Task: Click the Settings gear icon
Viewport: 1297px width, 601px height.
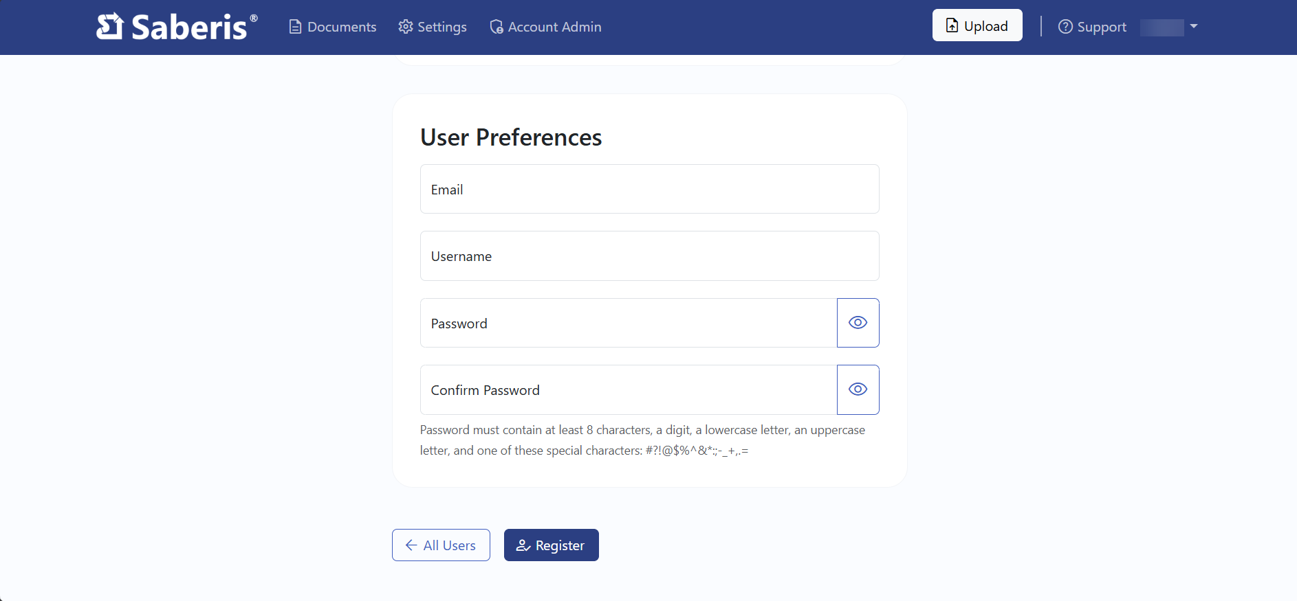Action: point(406,27)
